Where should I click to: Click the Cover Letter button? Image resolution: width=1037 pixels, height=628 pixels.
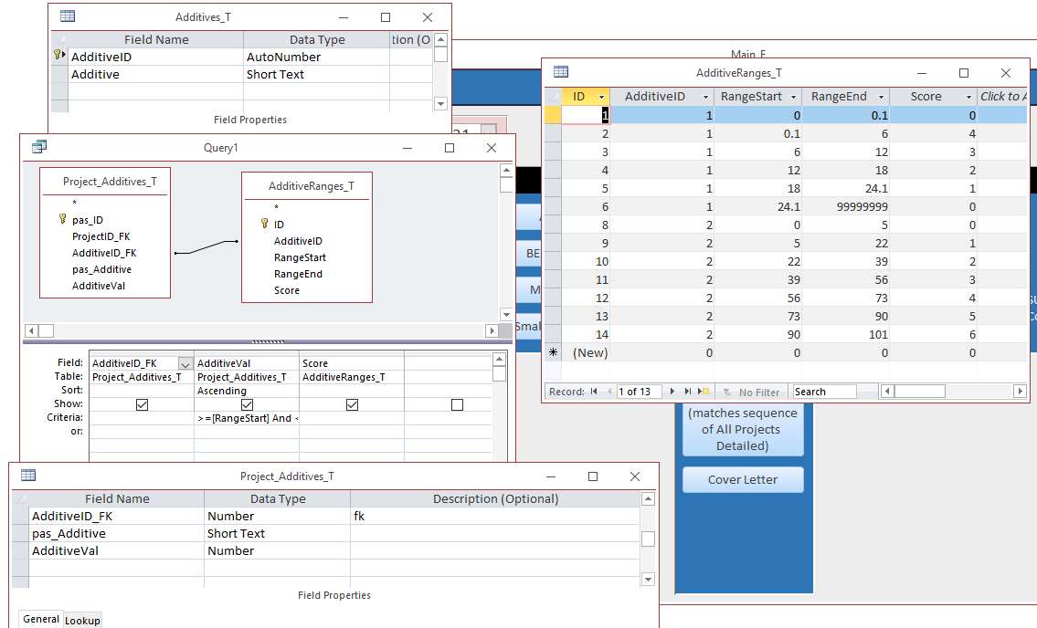(743, 479)
